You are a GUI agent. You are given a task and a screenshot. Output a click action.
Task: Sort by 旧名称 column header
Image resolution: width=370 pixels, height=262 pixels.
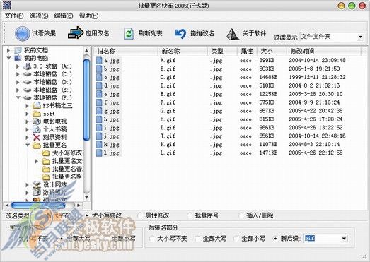click(x=126, y=51)
